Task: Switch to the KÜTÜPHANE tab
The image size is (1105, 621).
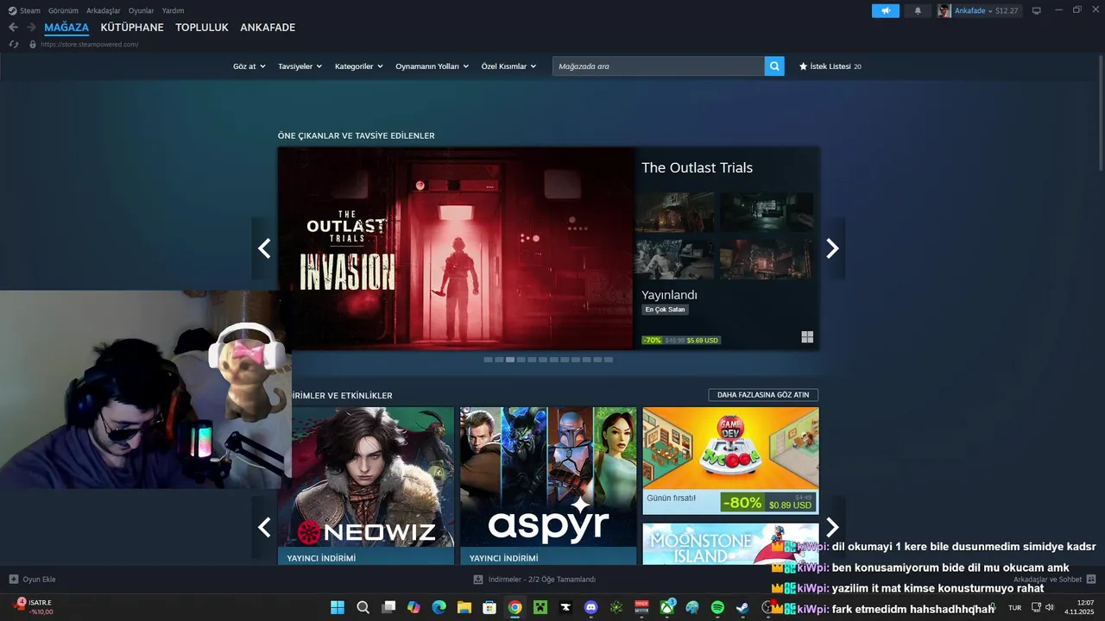Action: 132,28
